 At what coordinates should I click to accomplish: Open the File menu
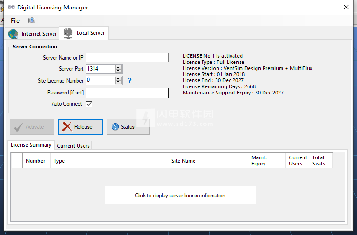pyautogui.click(x=15, y=20)
